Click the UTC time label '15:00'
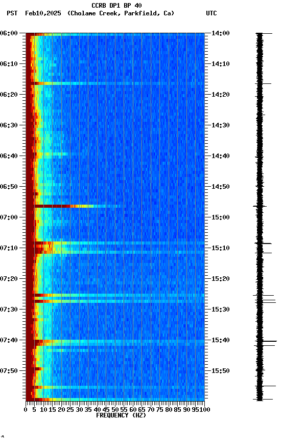 click(221, 217)
